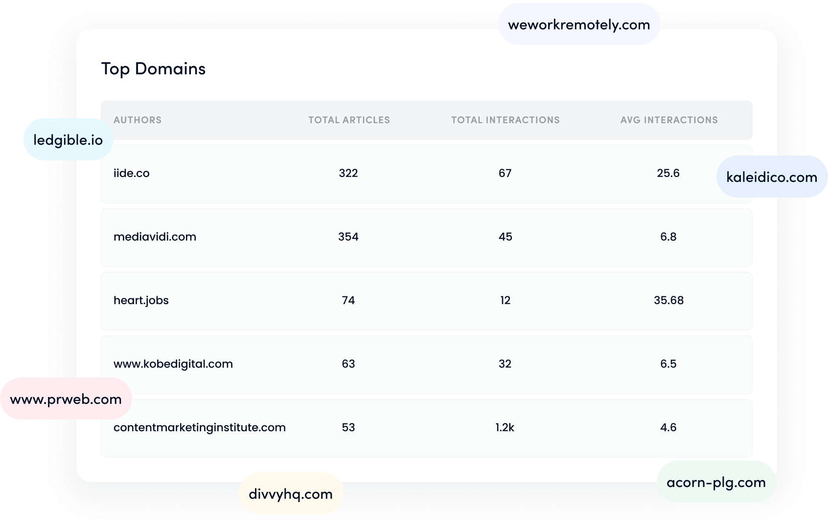Open the kaleidico.com domain tag
This screenshot has width=828, height=531.
772,177
